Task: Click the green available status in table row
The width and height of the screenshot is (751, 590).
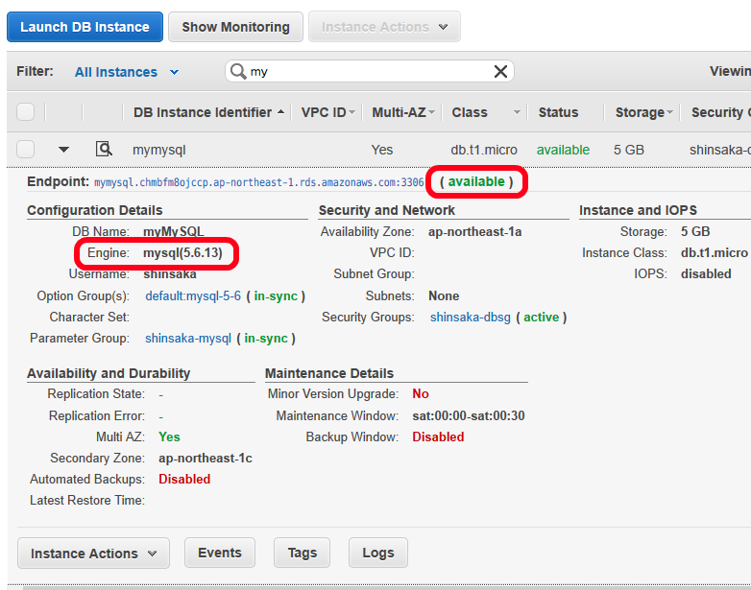Action: tap(563, 150)
